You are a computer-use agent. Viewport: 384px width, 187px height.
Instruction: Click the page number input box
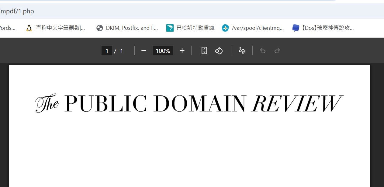(107, 51)
